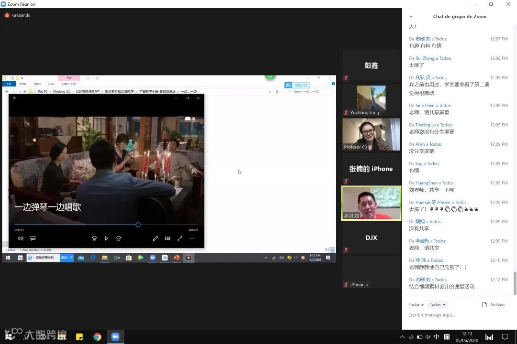
Task: Click the volume icon in the video player
Action: (21, 238)
